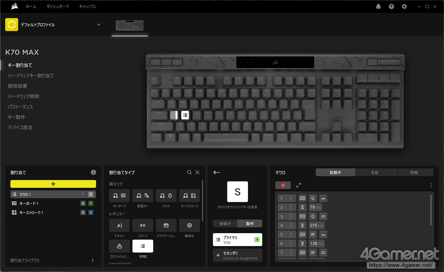Open デバイス設定 in the sidebar
Image resolution: width=444 pixels, height=272 pixels.
20,127
